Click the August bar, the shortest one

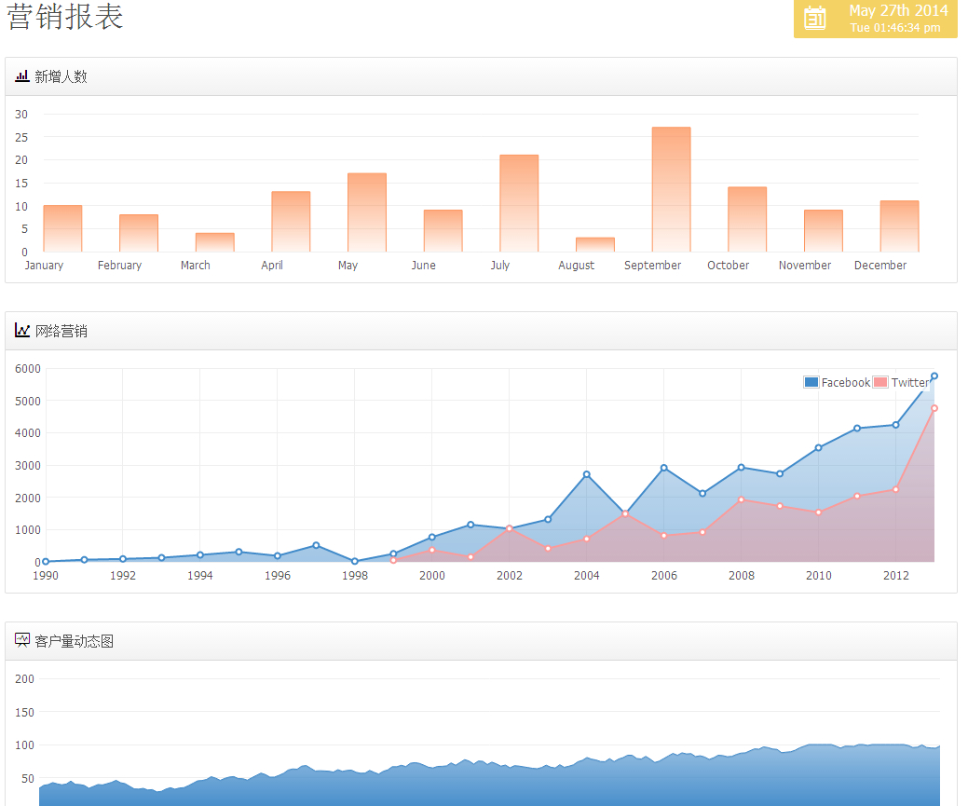pos(594,244)
